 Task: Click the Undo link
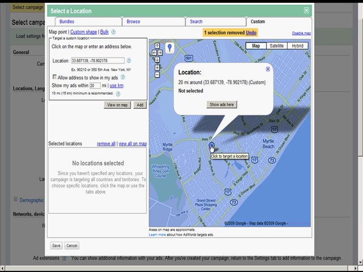(x=251, y=33)
